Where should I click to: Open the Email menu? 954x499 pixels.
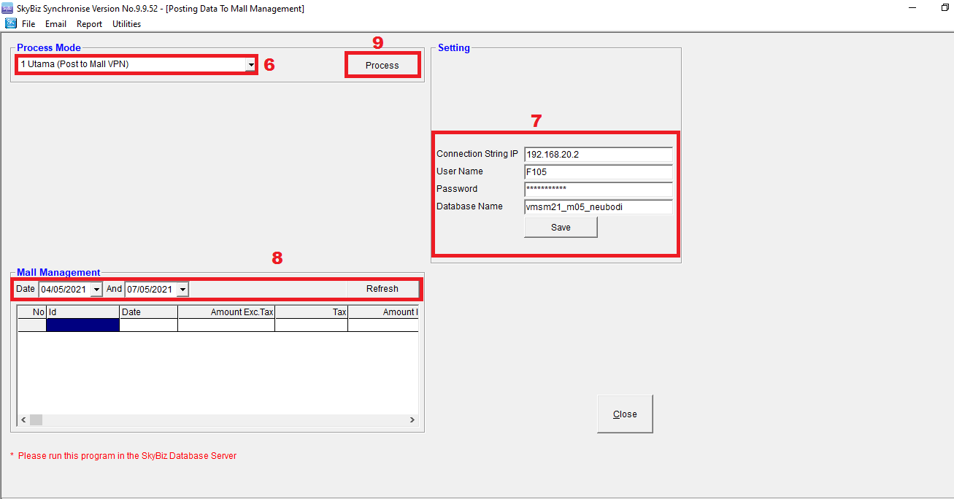tap(55, 24)
